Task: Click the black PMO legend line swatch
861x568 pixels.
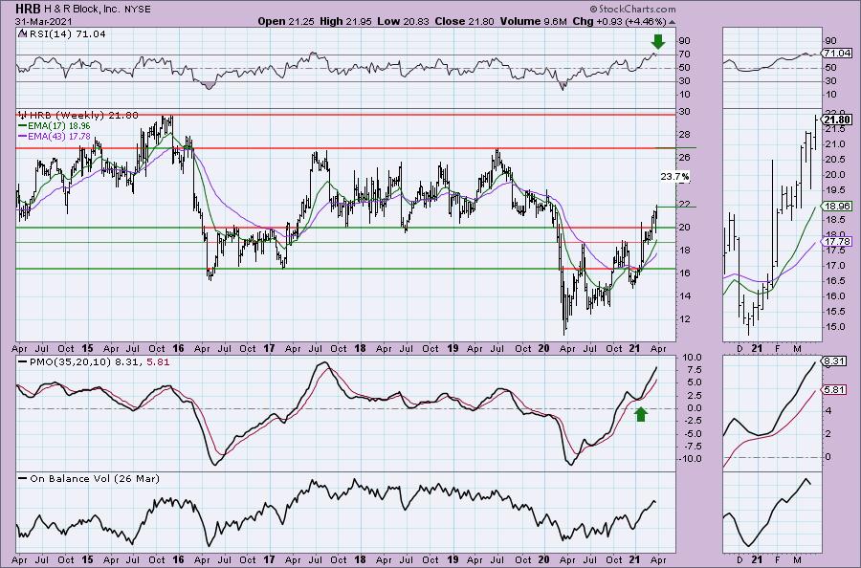Action: click(23, 362)
